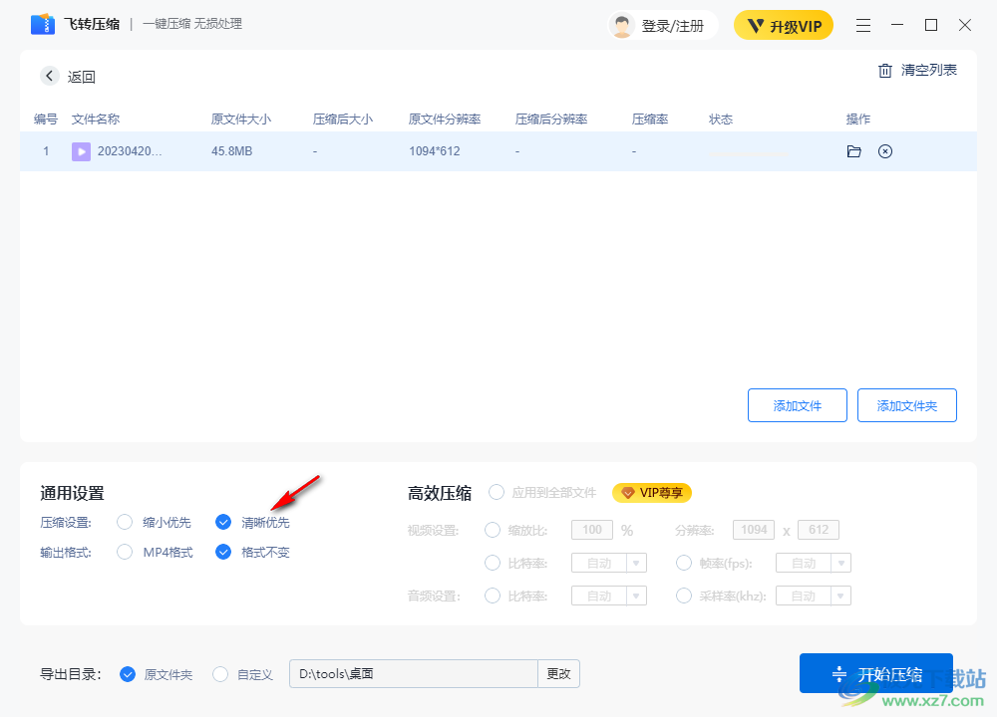Open the hamburger menu icon
The image size is (997, 717).
(x=862, y=26)
